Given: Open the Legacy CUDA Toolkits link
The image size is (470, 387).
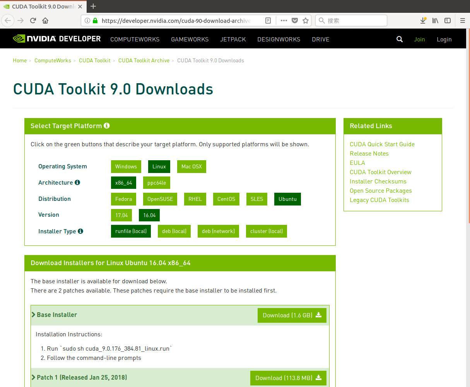Looking at the screenshot, I should click(379, 200).
